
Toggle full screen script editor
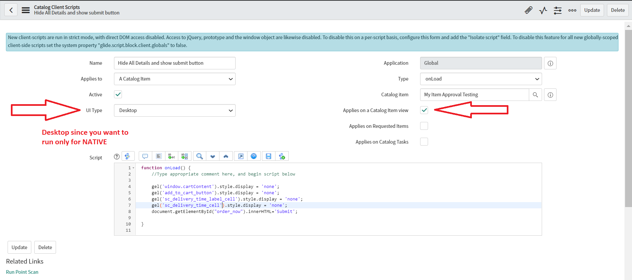click(241, 156)
